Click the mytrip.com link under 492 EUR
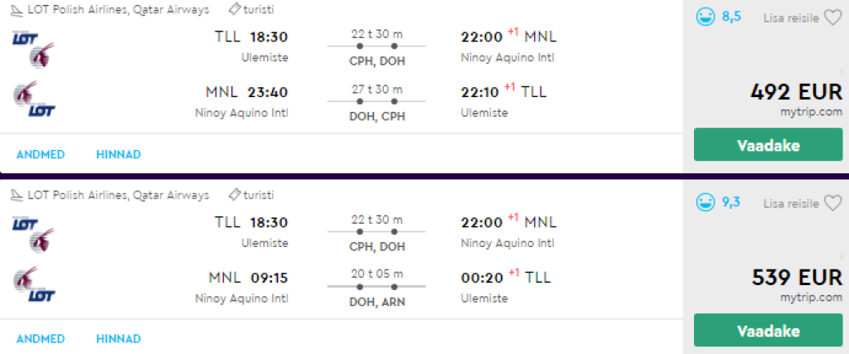The image size is (849, 354). 812,110
